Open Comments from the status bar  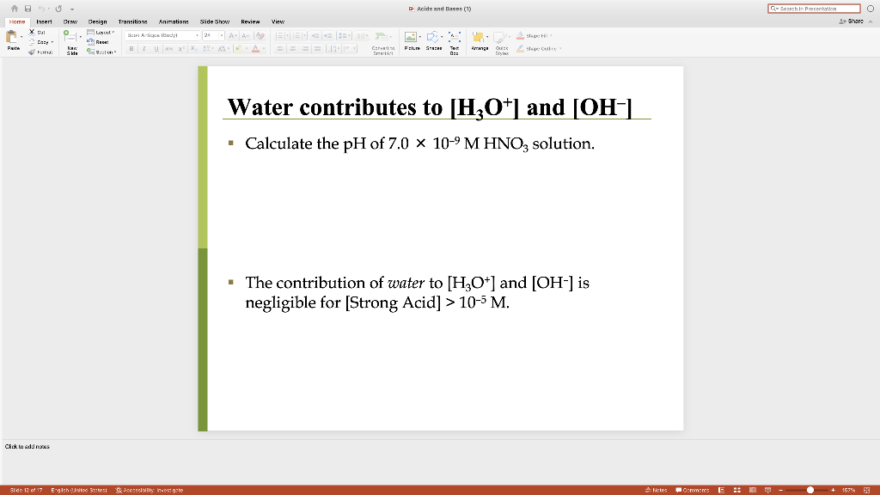click(x=692, y=490)
